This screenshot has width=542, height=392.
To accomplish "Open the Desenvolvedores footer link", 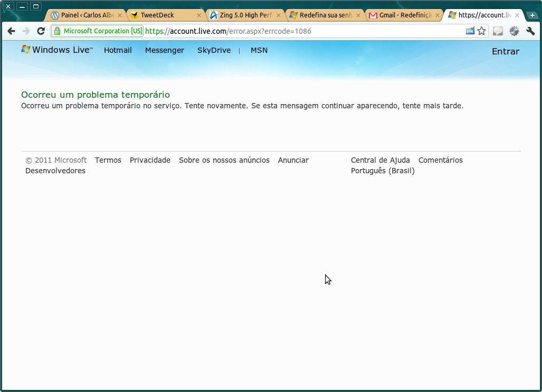I will point(55,171).
